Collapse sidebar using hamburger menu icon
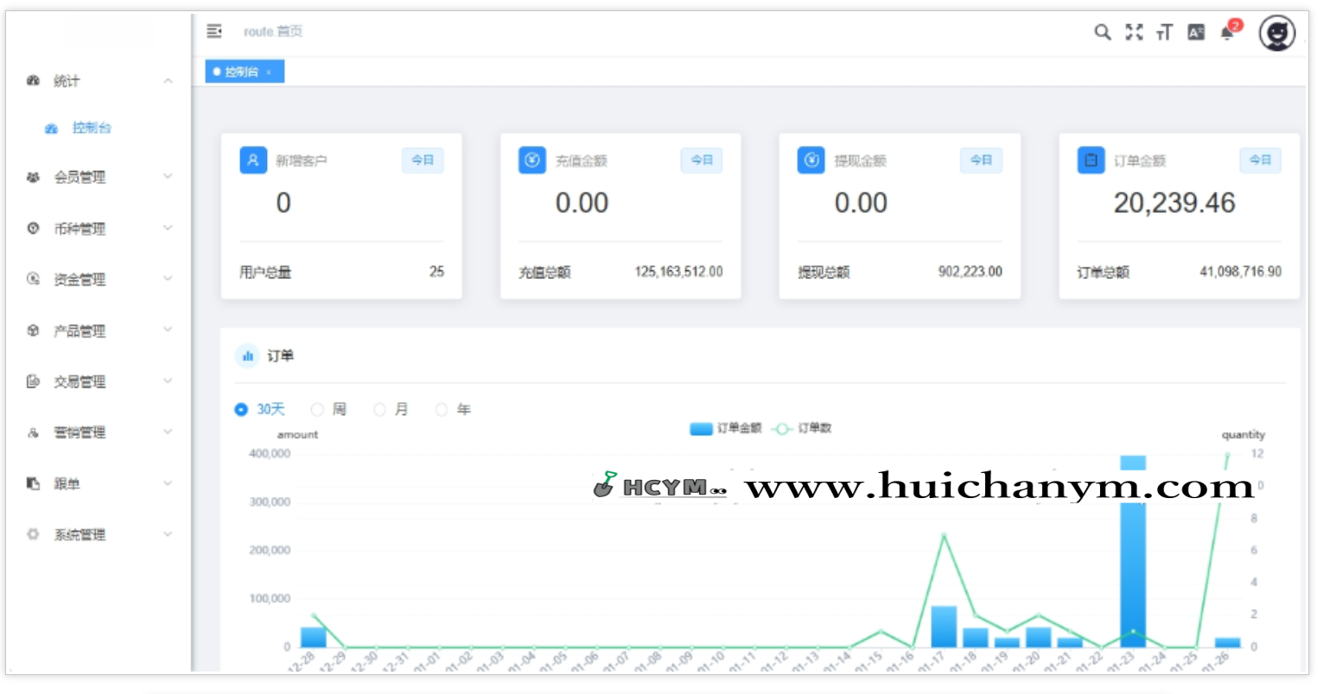 214,31
